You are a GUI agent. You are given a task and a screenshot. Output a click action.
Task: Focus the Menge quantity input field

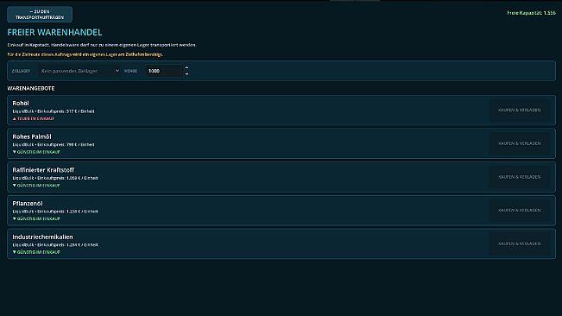click(164, 71)
